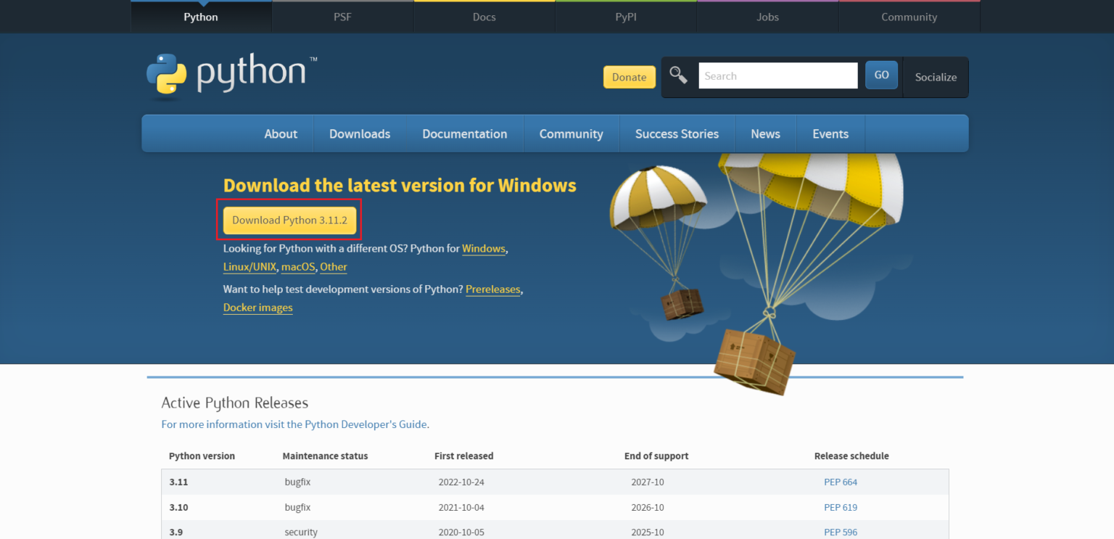Screen dimensions: 1114x539
Task: Visit the Docker images link
Action: (257, 308)
